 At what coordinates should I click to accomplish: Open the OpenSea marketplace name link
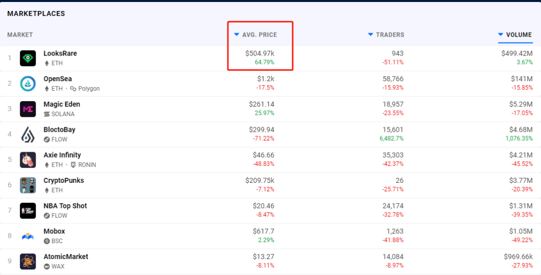[58, 79]
